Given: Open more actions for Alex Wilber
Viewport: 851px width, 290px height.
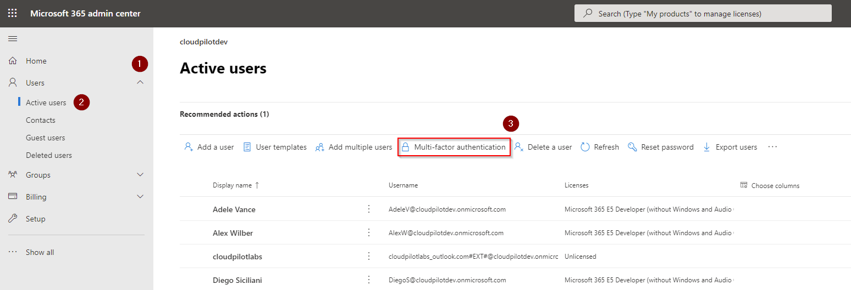Looking at the screenshot, I should click(x=369, y=232).
